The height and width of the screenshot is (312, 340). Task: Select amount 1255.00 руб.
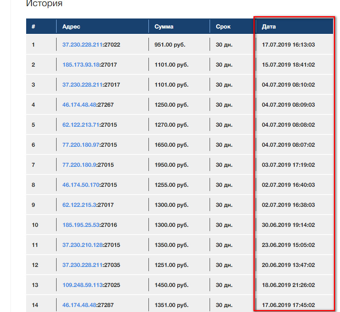171,185
